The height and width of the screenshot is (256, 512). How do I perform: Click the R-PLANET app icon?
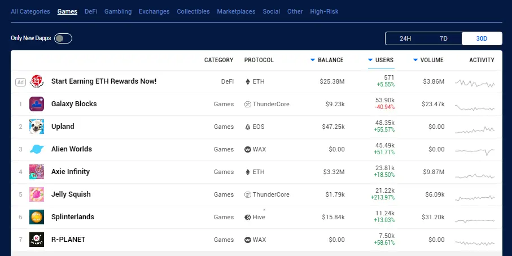[37, 239]
